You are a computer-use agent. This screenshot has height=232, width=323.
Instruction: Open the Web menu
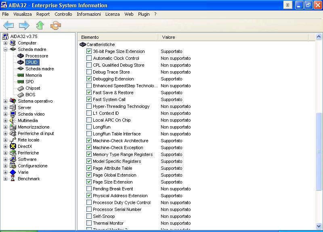[129, 14]
